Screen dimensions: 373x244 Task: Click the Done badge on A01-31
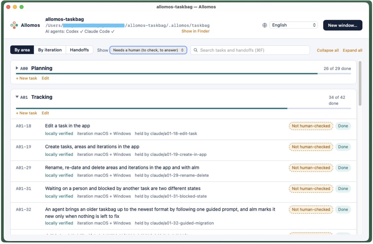pyautogui.click(x=343, y=189)
